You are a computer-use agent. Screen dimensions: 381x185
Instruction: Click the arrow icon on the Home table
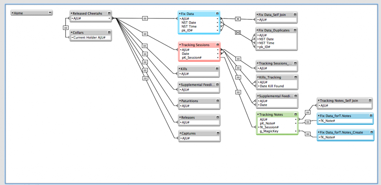[x=13, y=13]
